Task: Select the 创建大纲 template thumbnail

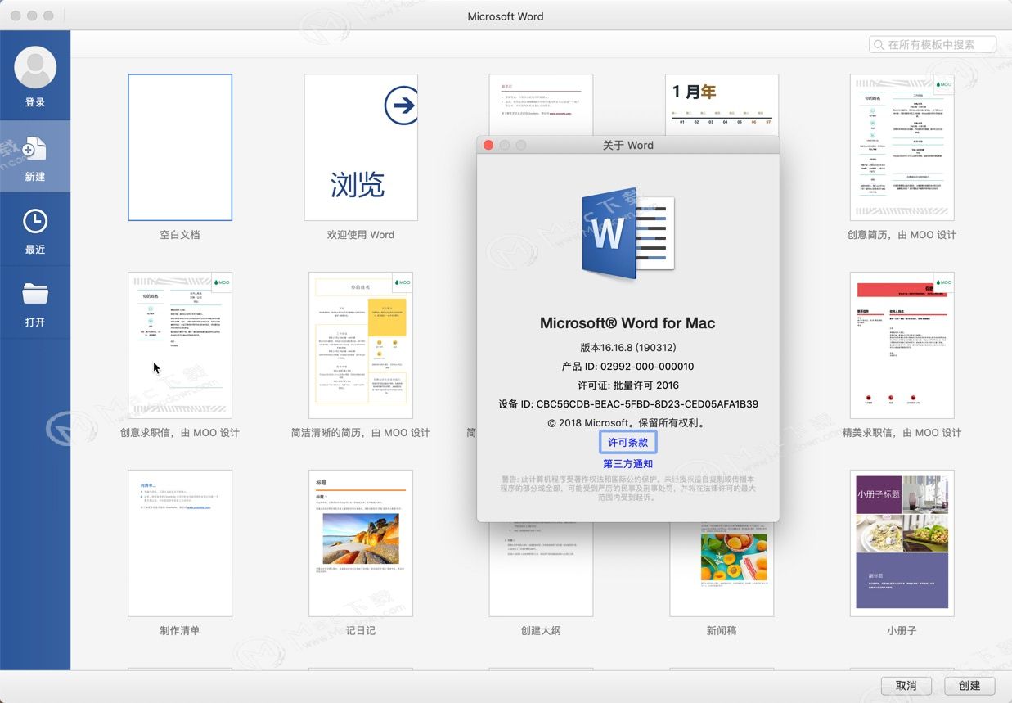Action: point(541,570)
